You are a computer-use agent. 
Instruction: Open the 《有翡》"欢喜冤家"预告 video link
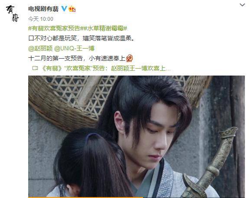(106, 68)
